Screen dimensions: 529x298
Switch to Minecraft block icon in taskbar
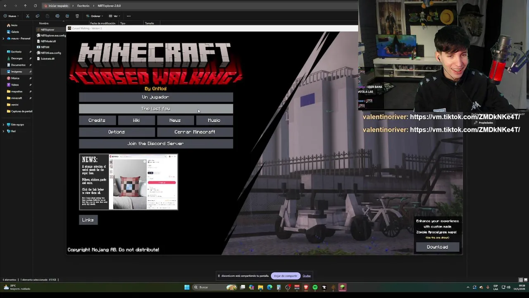point(342,287)
